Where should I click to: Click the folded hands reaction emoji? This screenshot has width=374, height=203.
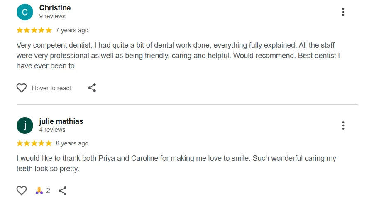39,191
